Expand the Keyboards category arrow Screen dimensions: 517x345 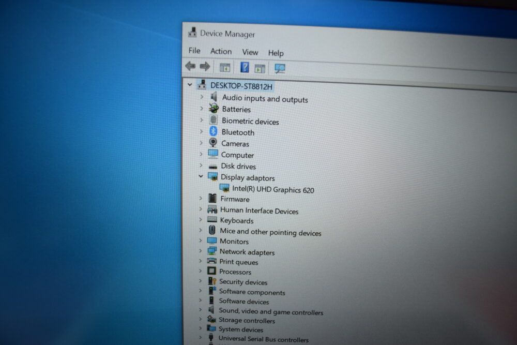[x=201, y=219]
